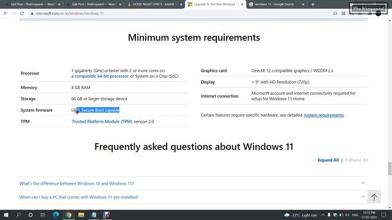Open taskbar Search magnifier

coord(18,215)
